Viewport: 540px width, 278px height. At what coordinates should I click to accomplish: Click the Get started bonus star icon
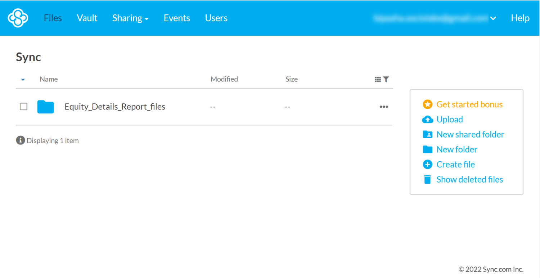427,104
